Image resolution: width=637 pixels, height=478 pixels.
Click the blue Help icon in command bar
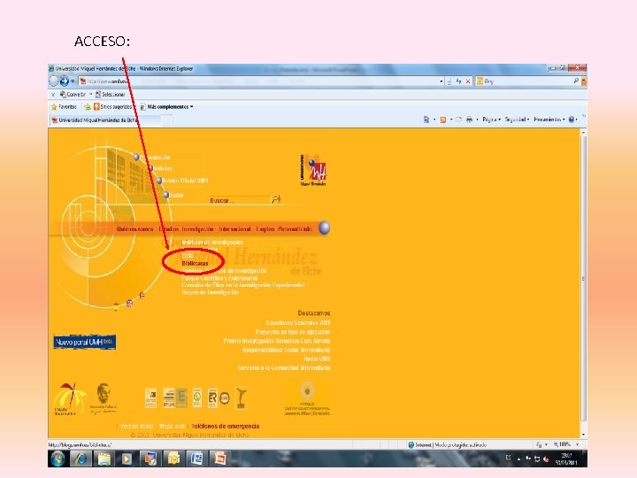point(572,119)
